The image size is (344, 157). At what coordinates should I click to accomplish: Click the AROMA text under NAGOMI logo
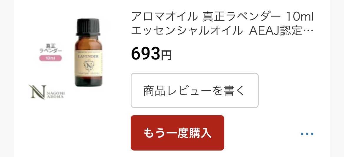[x=56, y=96]
